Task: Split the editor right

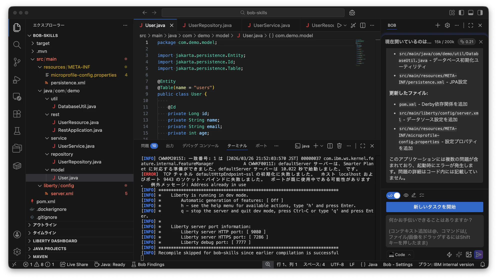Action: pos(363,25)
